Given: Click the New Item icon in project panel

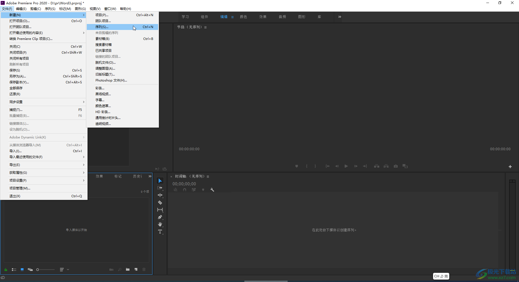Looking at the screenshot, I should [136, 269].
